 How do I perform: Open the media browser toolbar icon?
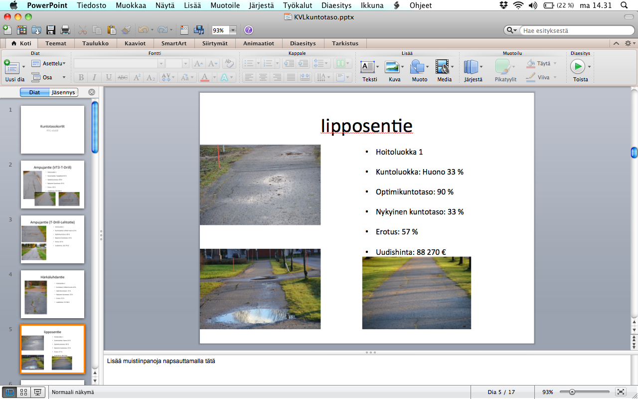(199, 30)
